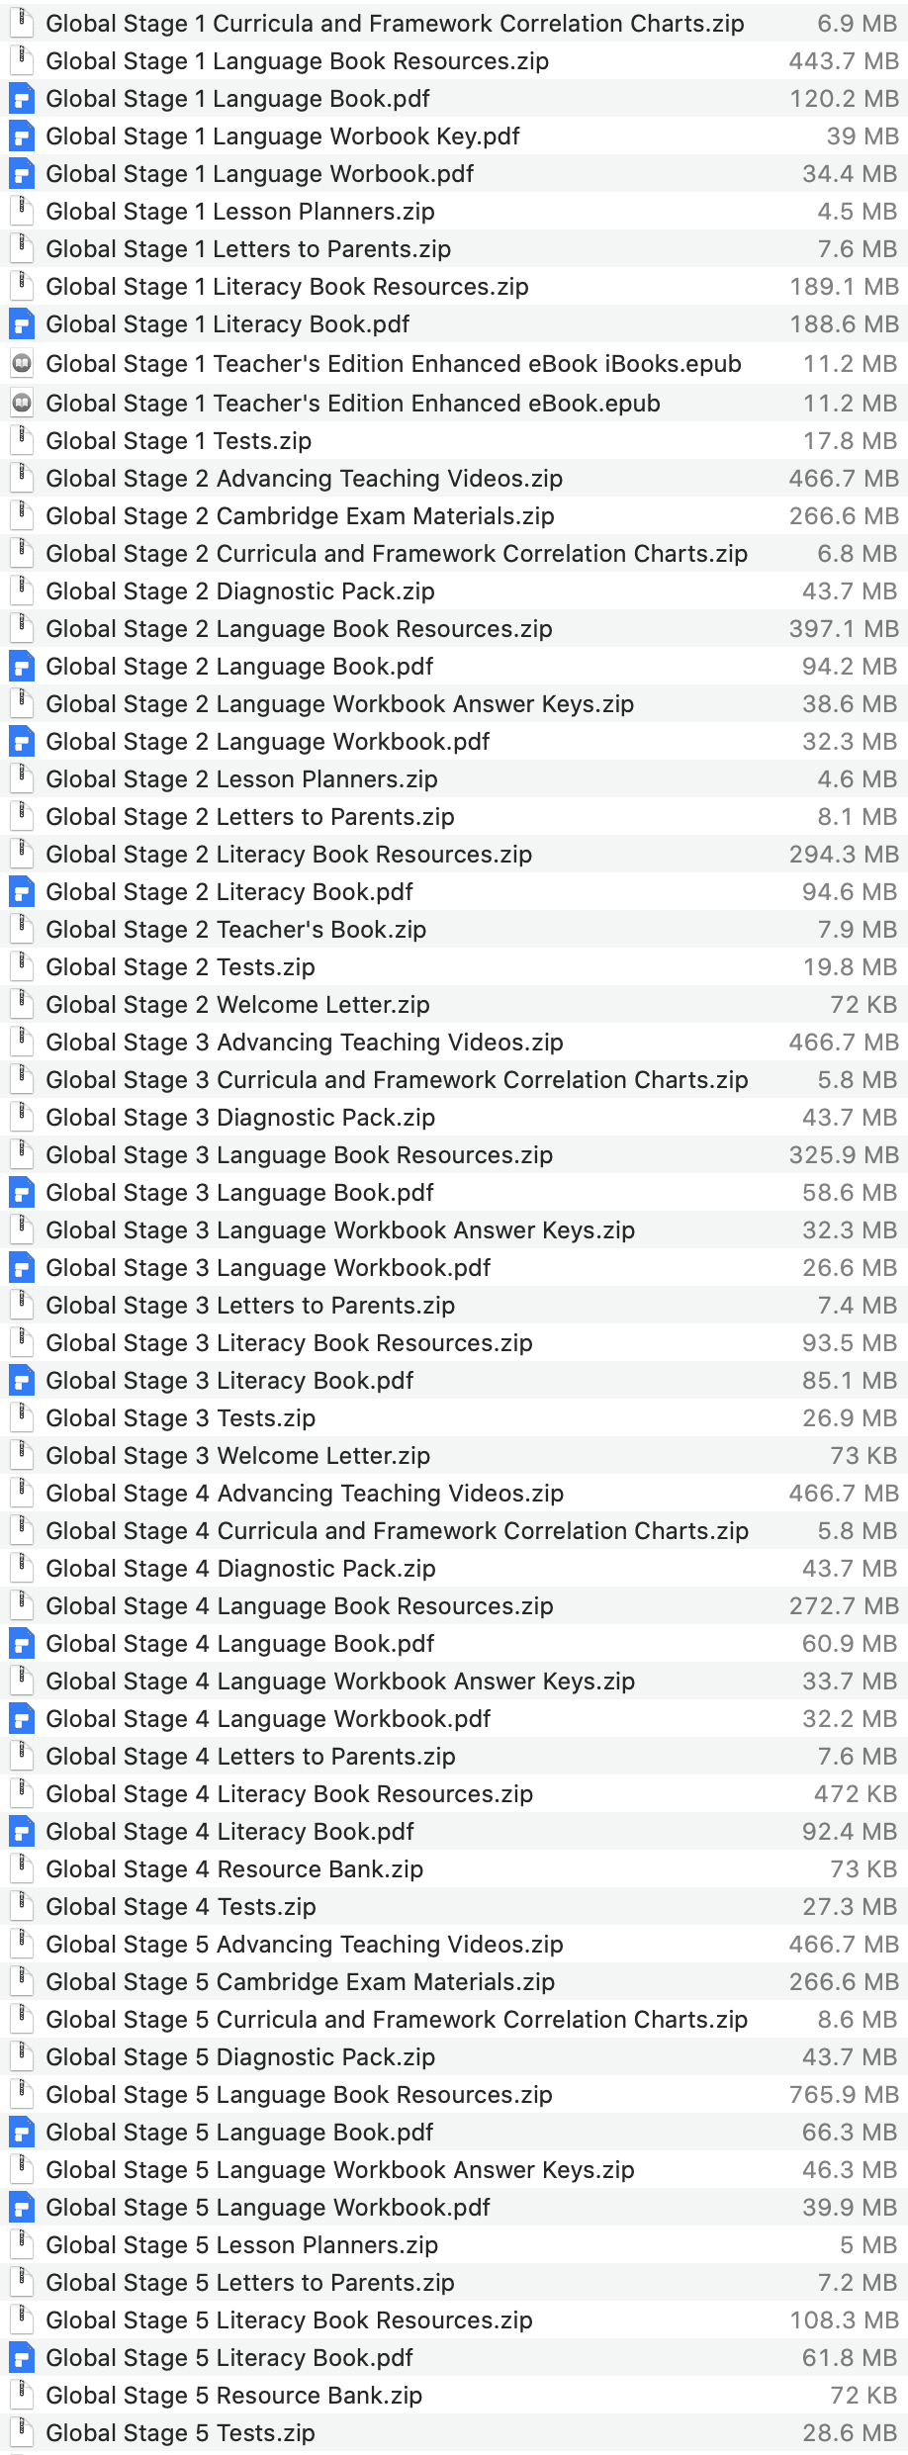The width and height of the screenshot is (908, 2455).
Task: Click the PDF icon for Global Stage 2 Language Workbook.pdf
Action: [x=21, y=742]
